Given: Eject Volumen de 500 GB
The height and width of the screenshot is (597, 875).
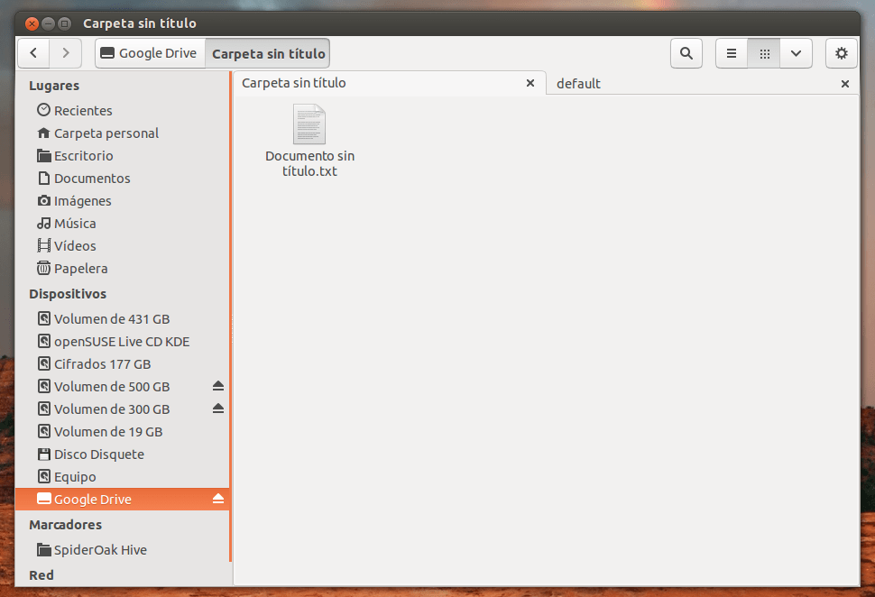Looking at the screenshot, I should click(217, 386).
